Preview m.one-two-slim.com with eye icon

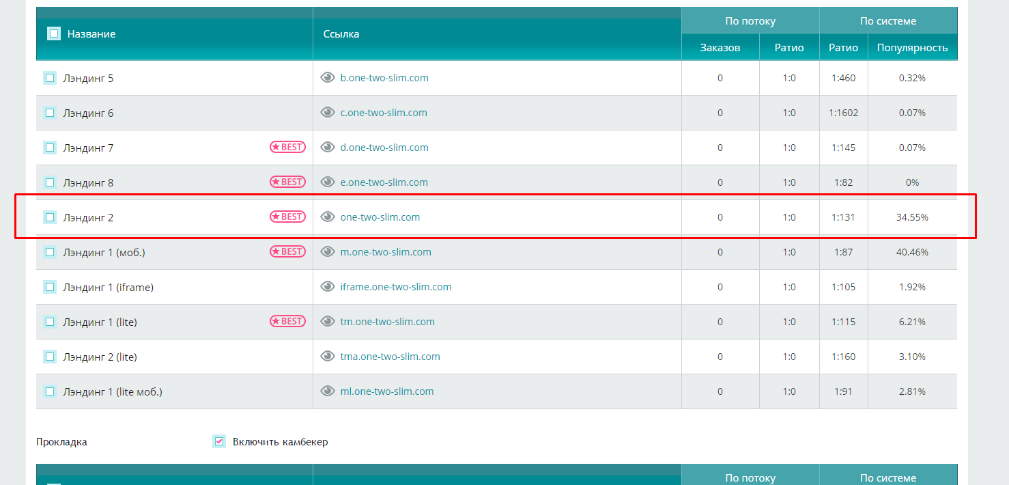(328, 252)
